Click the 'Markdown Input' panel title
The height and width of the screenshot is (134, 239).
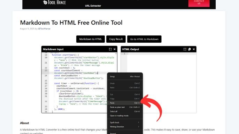point(53,49)
